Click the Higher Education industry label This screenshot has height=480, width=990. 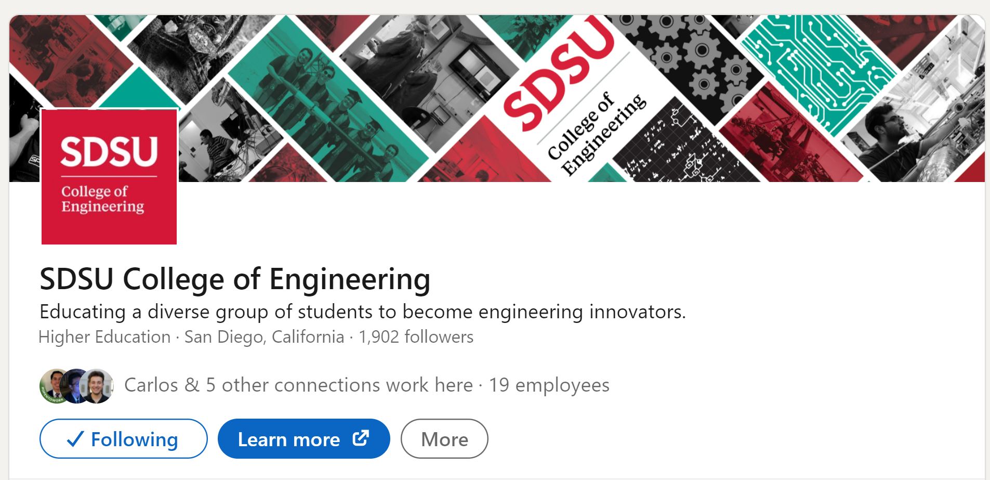[x=104, y=337]
